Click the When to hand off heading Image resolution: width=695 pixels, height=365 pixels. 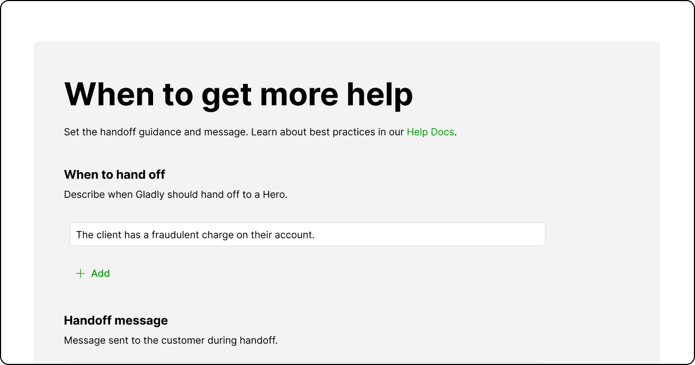pos(114,174)
